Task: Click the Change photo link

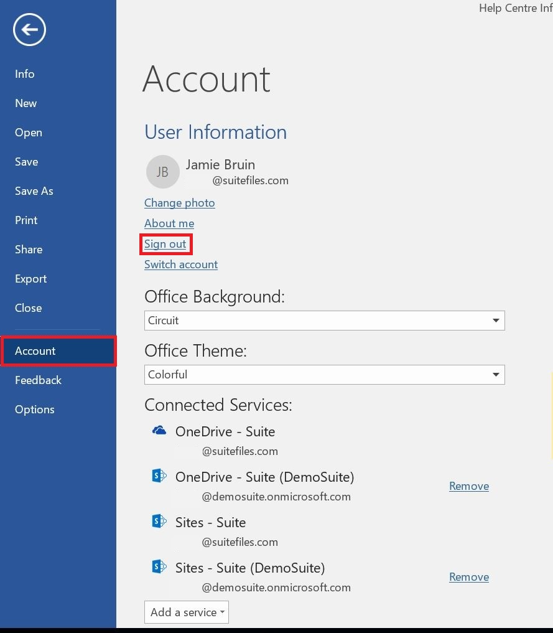Action: (180, 203)
